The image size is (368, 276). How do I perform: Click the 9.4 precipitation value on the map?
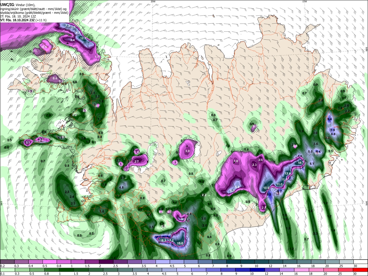329,119
